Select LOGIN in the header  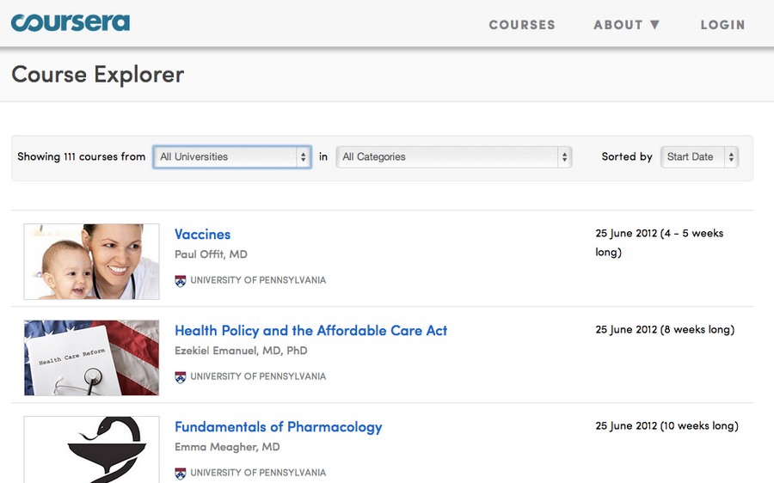pyautogui.click(x=722, y=25)
